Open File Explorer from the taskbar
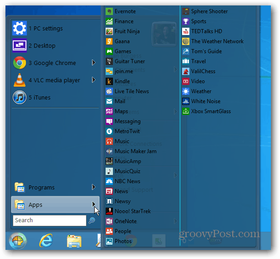280x259 pixels. pos(74,241)
